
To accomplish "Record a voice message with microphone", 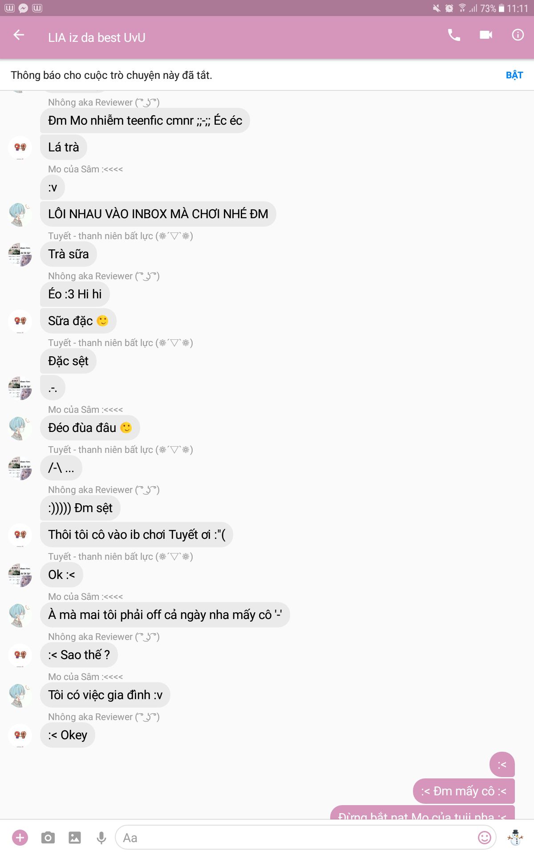I will (101, 838).
